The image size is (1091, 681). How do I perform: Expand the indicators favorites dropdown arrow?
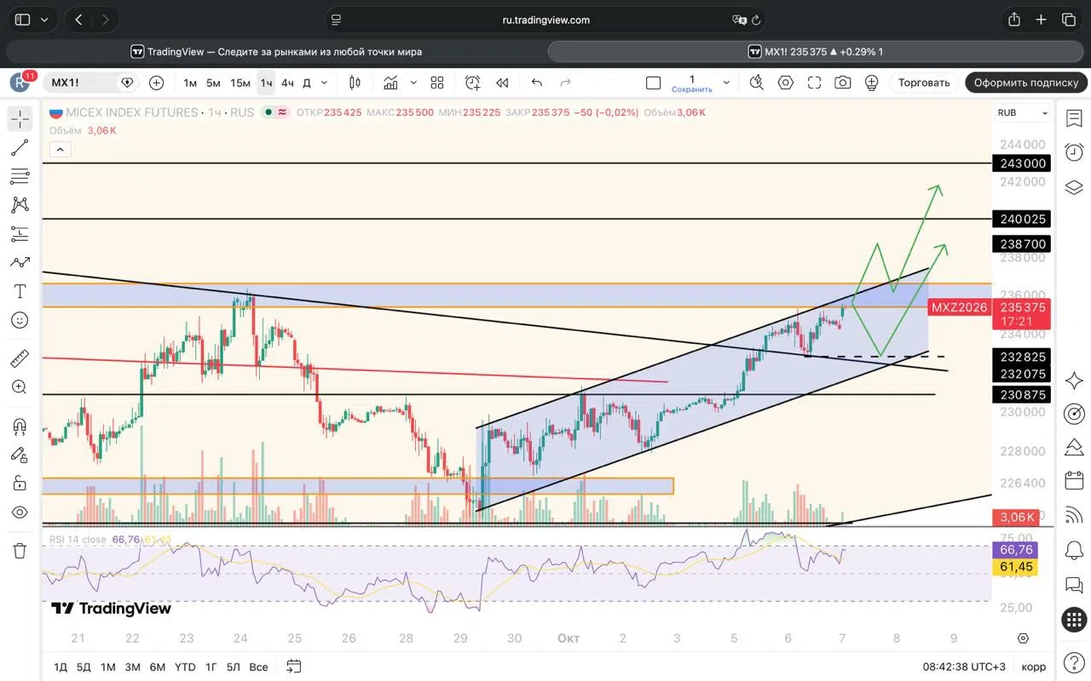pyautogui.click(x=413, y=83)
